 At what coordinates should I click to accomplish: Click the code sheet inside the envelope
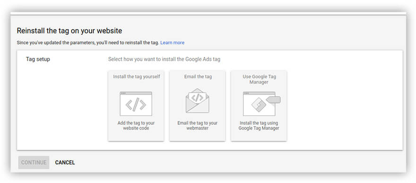click(198, 97)
